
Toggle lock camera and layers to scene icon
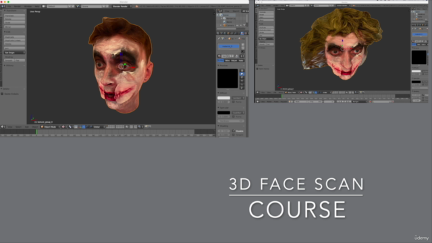pos(127,127)
